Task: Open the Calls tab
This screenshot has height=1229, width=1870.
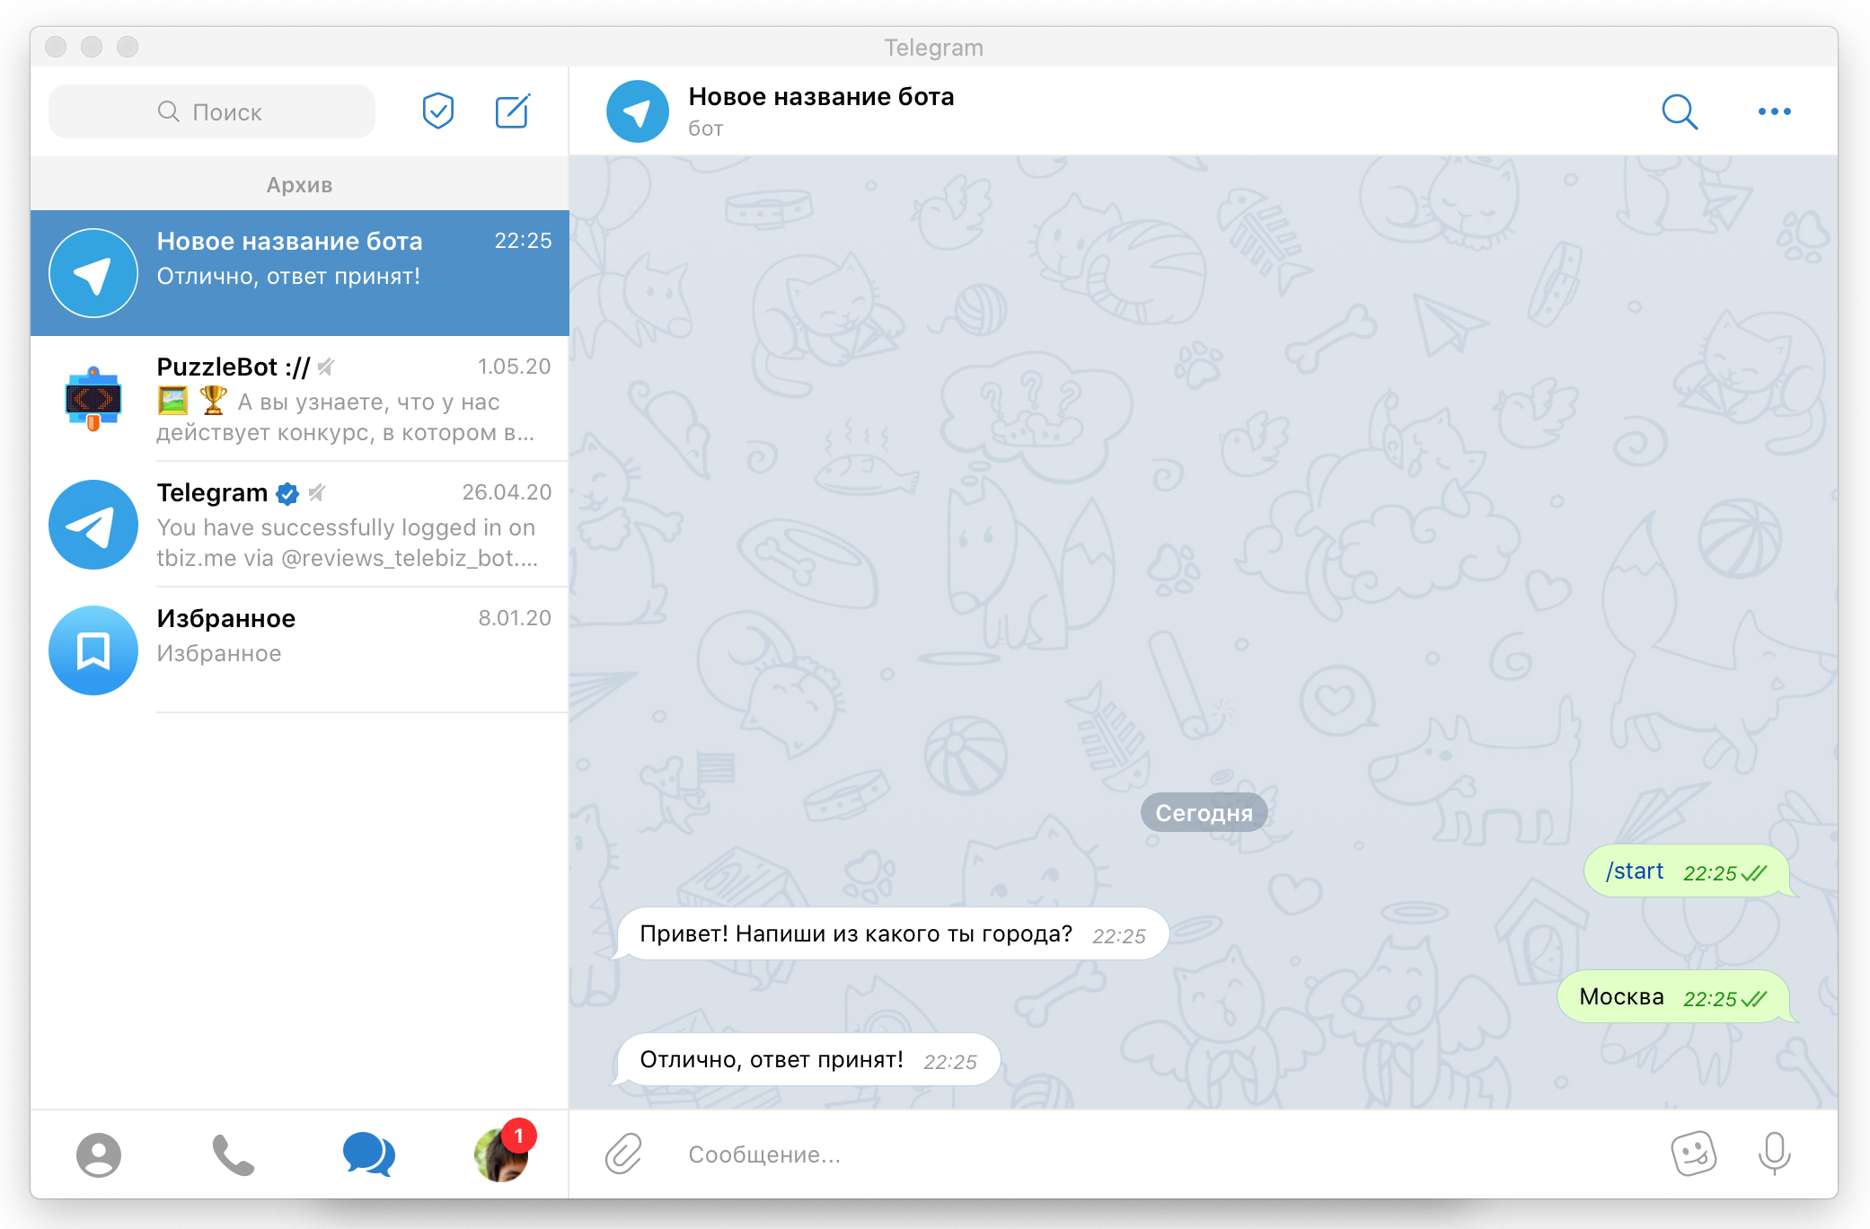Action: [x=233, y=1154]
